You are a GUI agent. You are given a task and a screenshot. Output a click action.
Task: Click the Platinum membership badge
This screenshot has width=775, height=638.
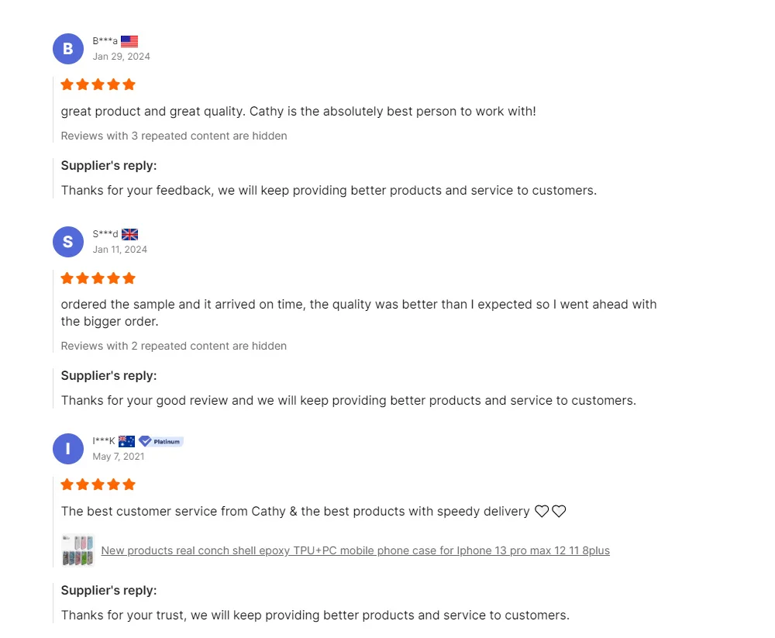click(x=161, y=441)
